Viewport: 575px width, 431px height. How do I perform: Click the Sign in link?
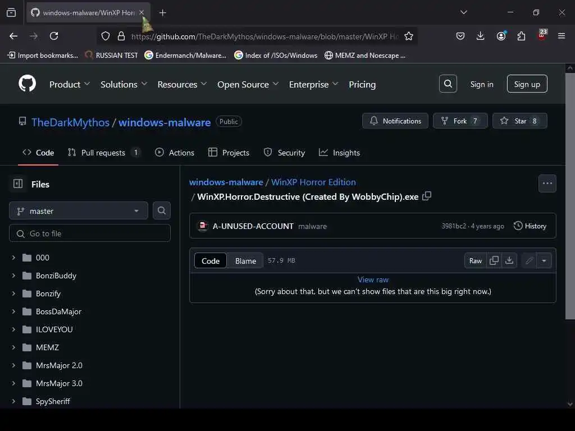pos(481,84)
